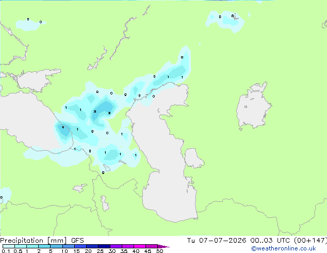327x253 pixels.
Task: Click the 25–30 mm legend color box
Action: tap(104, 246)
